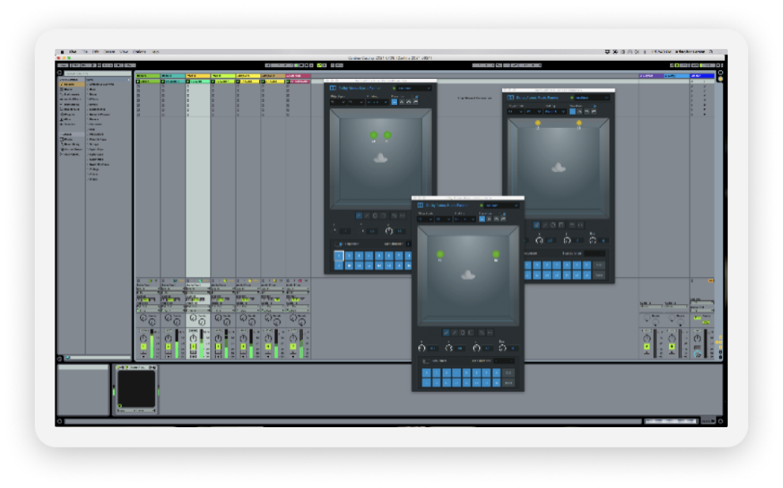Screen dimensions: 783x488
Task: Select the left green object dot in the front panner
Action: [440, 254]
